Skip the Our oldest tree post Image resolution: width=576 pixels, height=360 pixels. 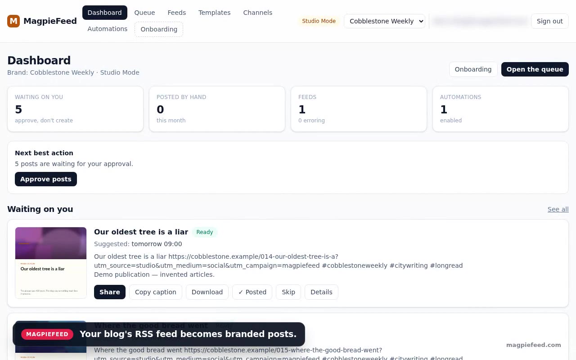(288, 292)
